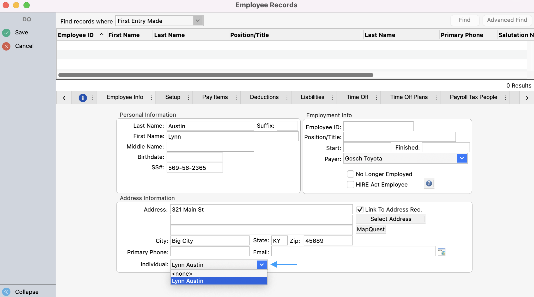The width and height of the screenshot is (534, 297).
Task: Click the red Cancel X icon
Action: pos(6,46)
